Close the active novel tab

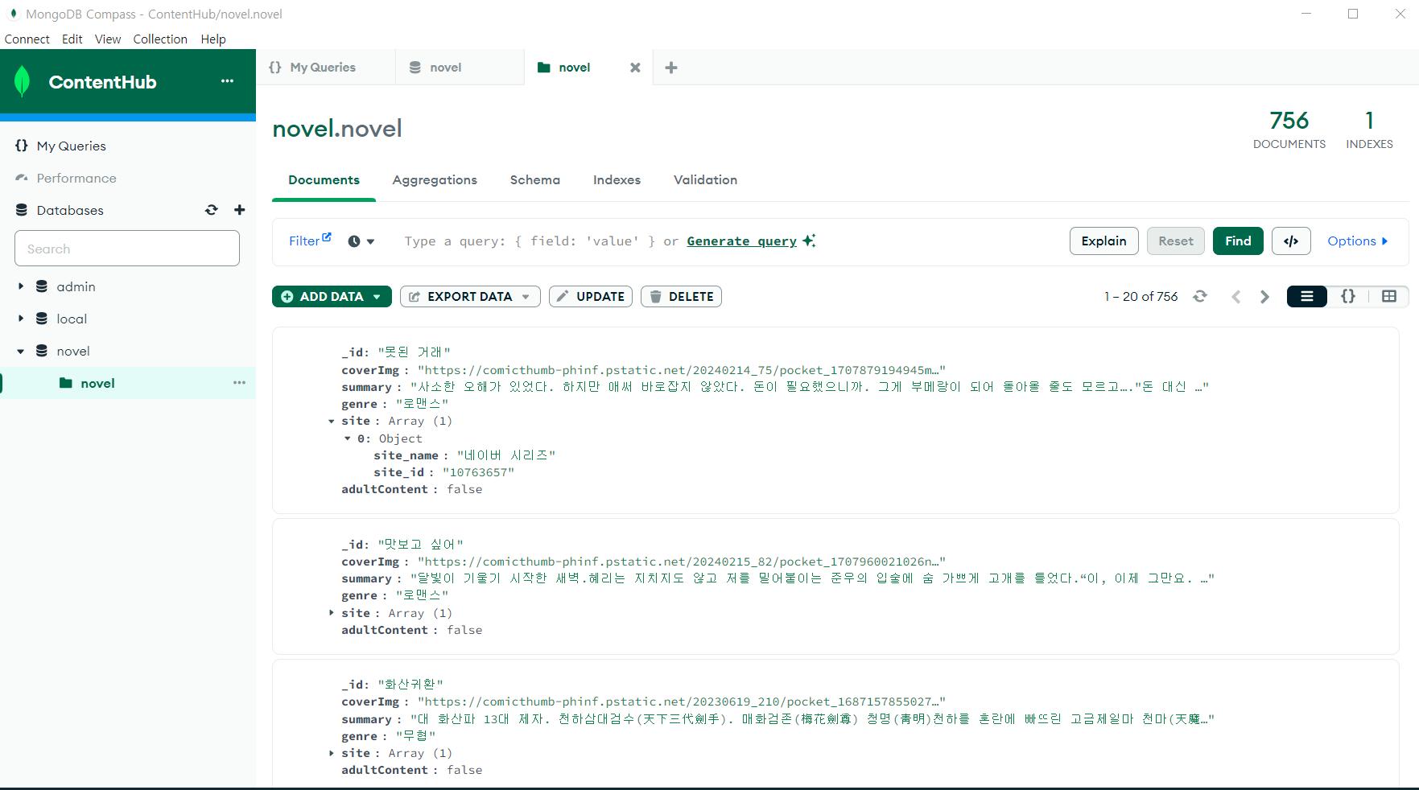[x=635, y=68]
